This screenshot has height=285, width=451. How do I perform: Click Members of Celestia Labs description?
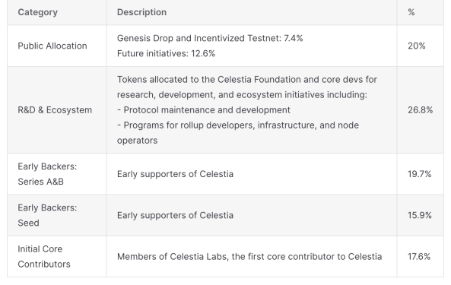coord(249,257)
